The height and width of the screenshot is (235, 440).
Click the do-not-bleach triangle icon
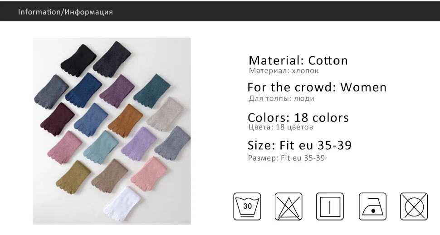[288, 206]
